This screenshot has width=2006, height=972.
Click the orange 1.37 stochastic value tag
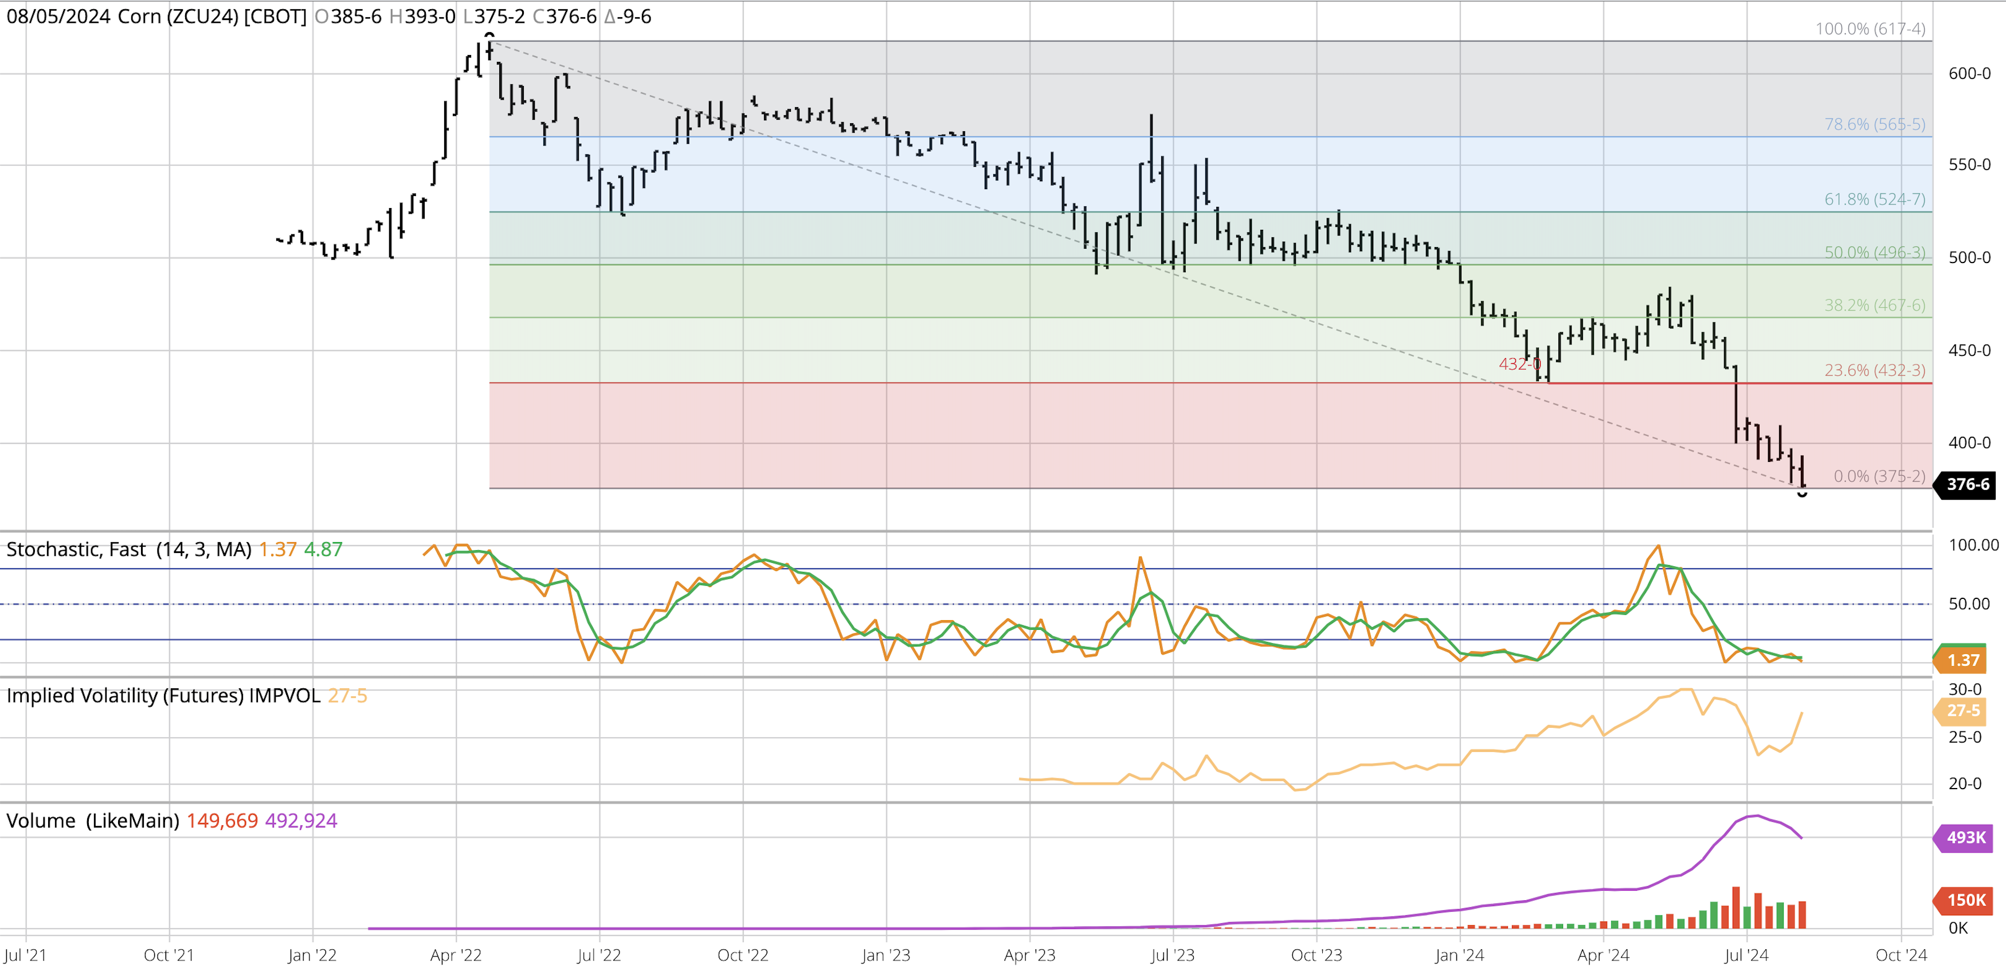[1962, 660]
